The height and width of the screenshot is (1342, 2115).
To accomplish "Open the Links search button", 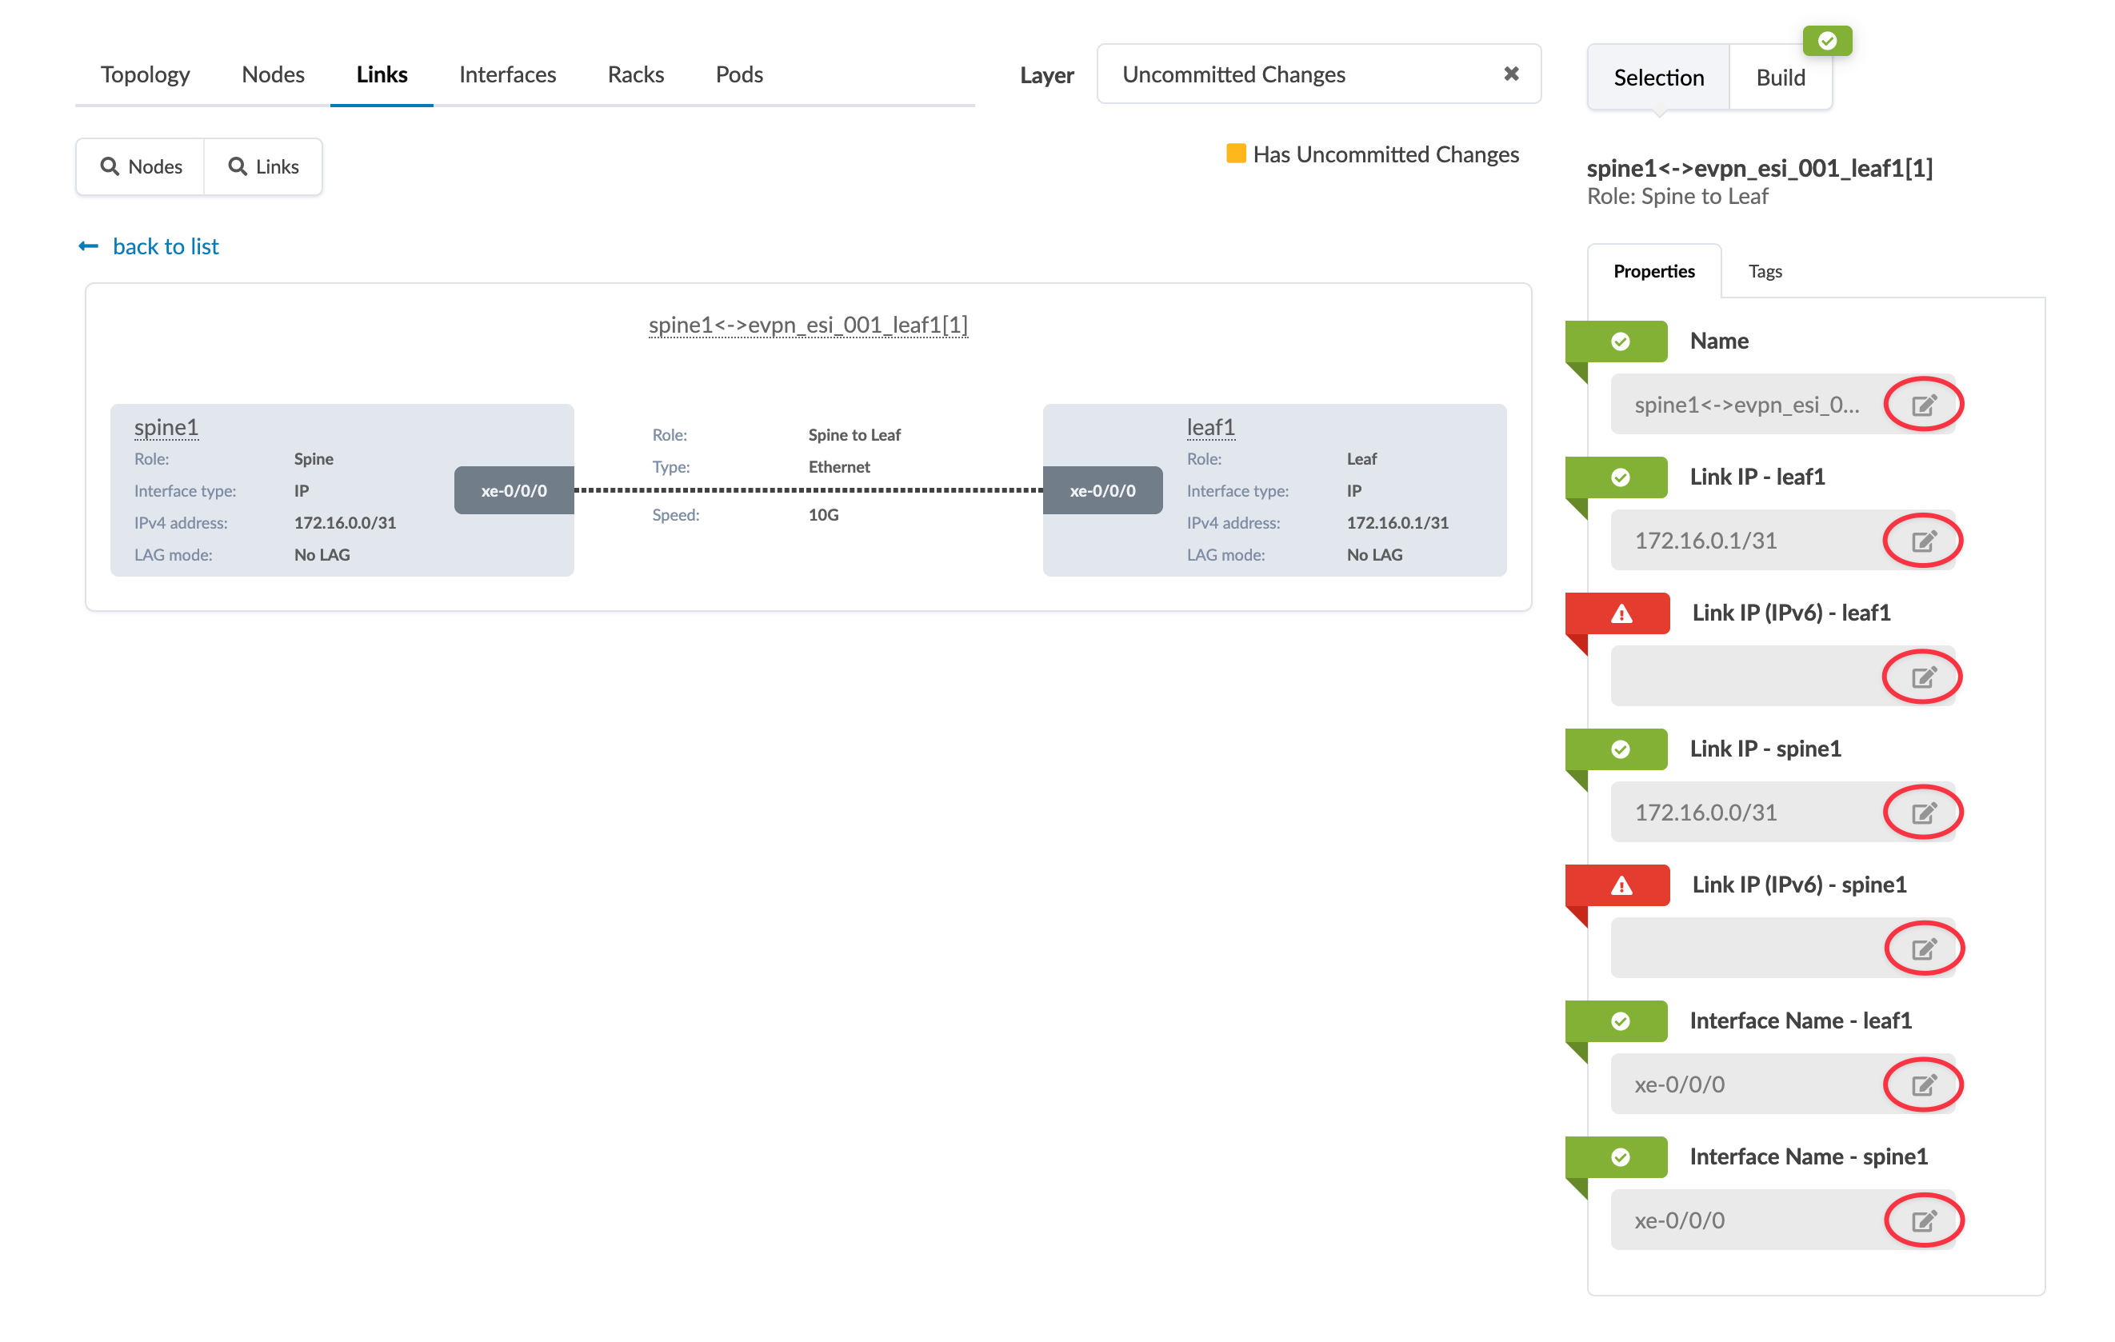I will pyautogui.click(x=263, y=167).
